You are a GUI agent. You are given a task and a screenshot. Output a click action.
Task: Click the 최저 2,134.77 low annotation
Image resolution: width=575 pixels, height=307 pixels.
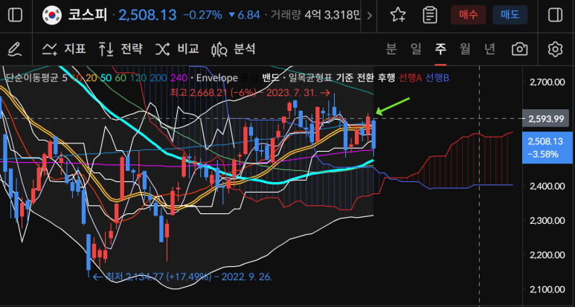tap(182, 277)
